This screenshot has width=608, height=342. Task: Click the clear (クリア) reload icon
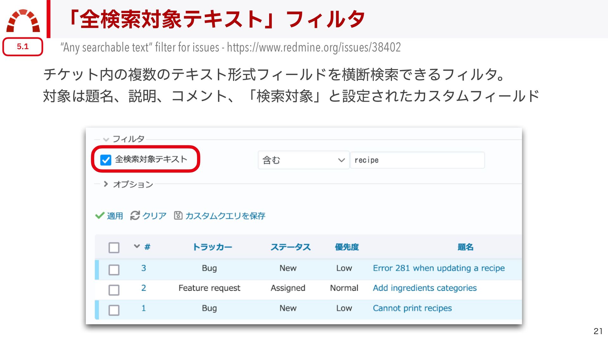pos(135,216)
